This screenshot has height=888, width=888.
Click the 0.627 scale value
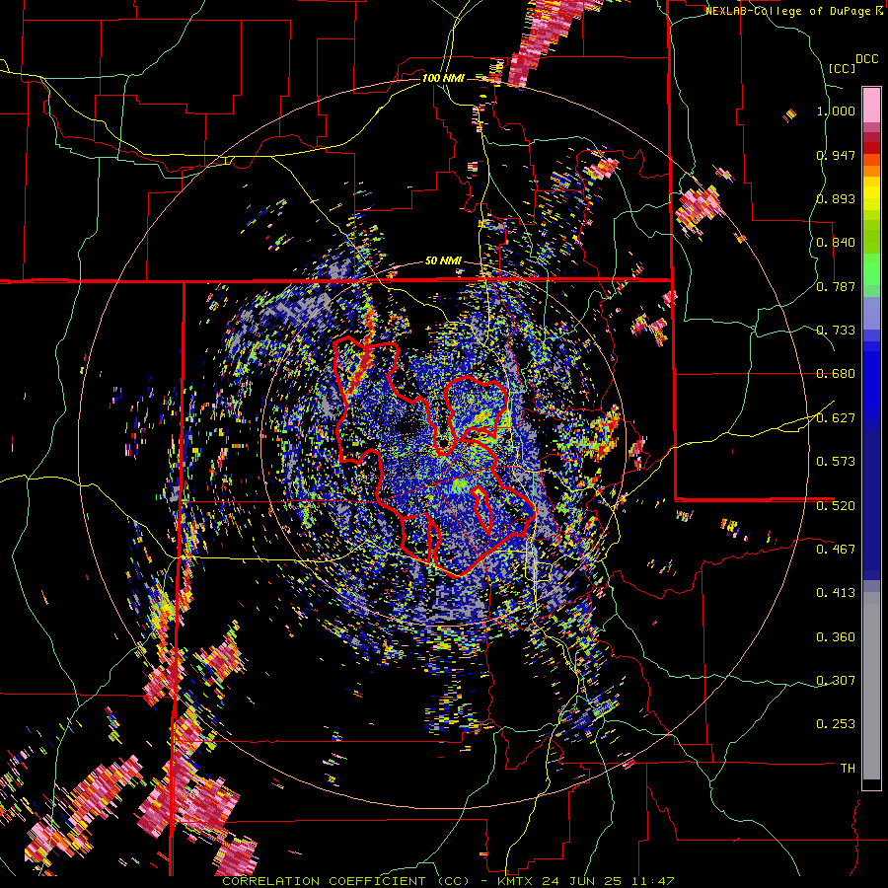click(836, 418)
